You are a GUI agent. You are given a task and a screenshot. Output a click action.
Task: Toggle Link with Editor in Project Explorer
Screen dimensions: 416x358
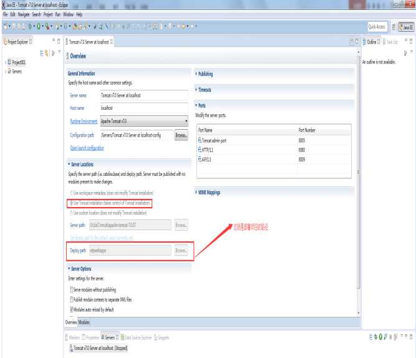(47, 53)
